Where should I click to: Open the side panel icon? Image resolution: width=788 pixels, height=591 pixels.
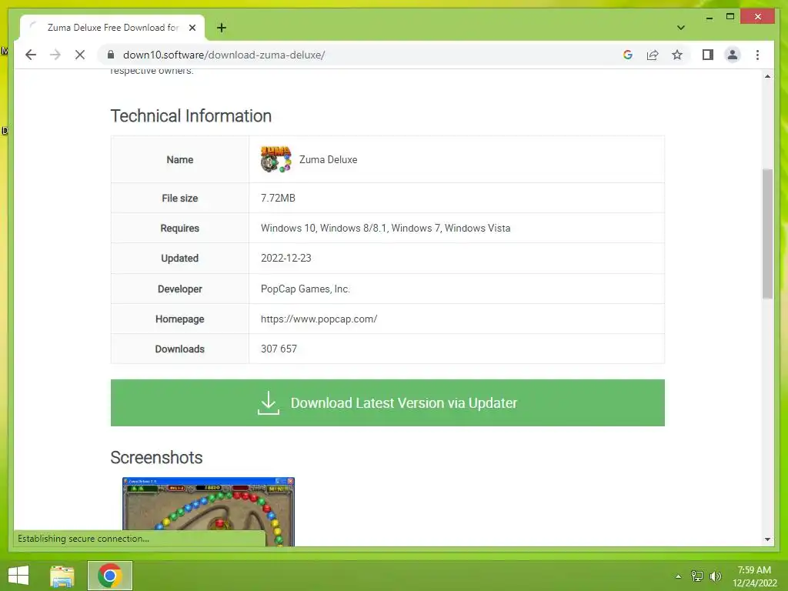coord(708,55)
